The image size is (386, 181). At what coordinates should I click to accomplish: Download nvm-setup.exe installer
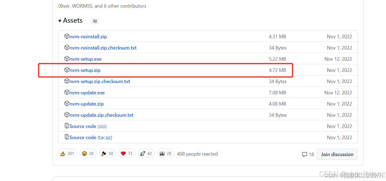click(85, 59)
